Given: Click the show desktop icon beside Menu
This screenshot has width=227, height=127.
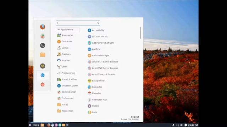Looking at the screenshot, I should coord(43,125).
